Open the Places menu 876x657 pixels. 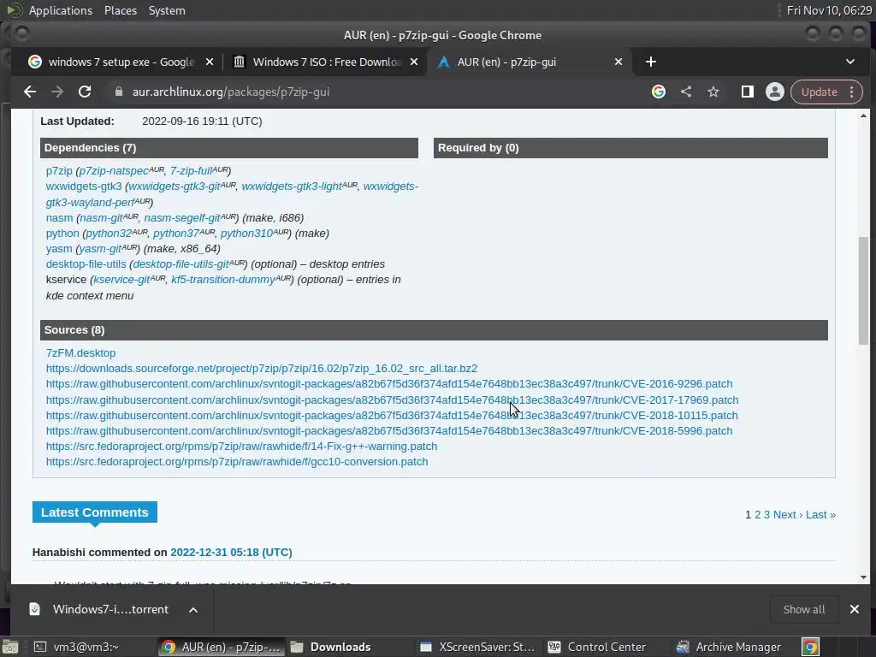point(120,10)
